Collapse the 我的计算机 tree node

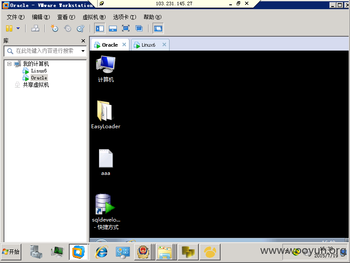10,64
